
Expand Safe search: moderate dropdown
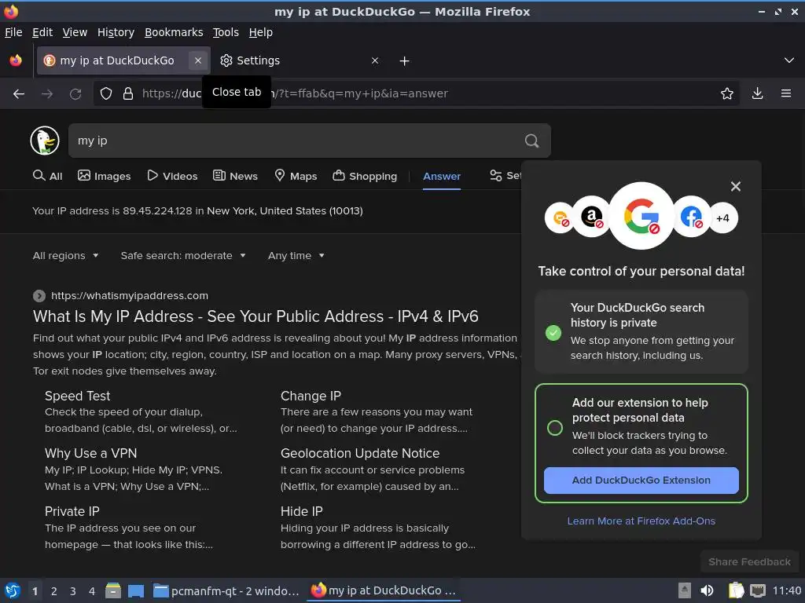(x=182, y=255)
